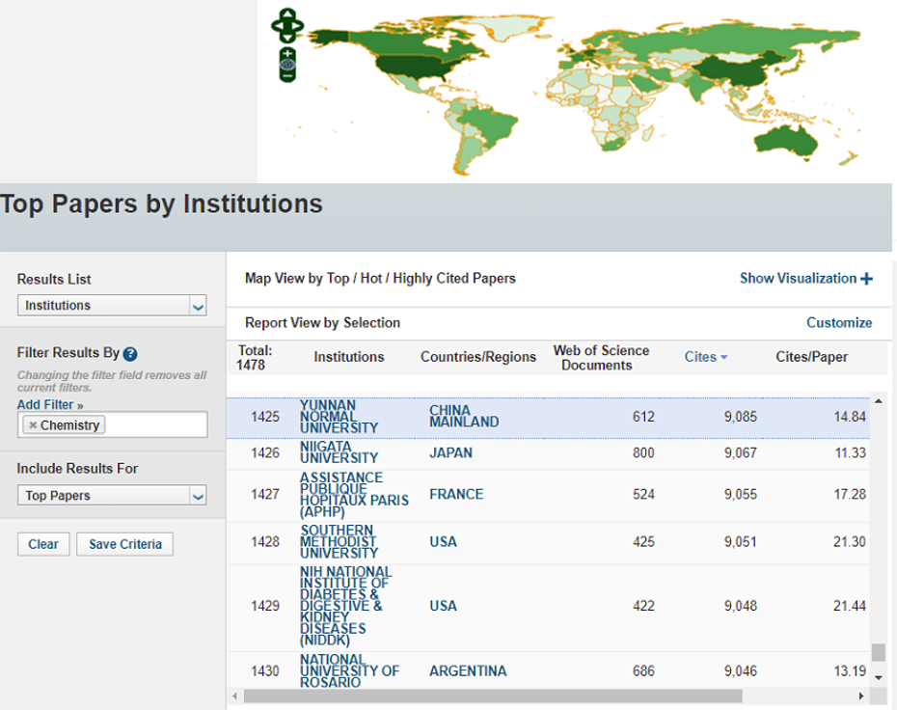Click the Save Criteria button
Image resolution: width=897 pixels, height=710 pixels.
coord(124,544)
